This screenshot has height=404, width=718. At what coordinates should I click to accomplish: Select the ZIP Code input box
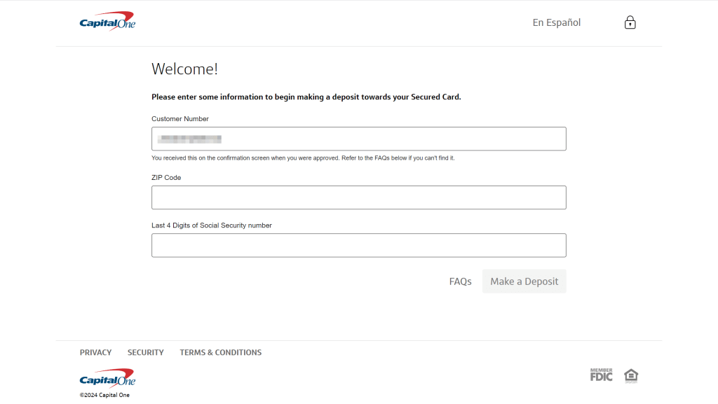tap(359, 197)
